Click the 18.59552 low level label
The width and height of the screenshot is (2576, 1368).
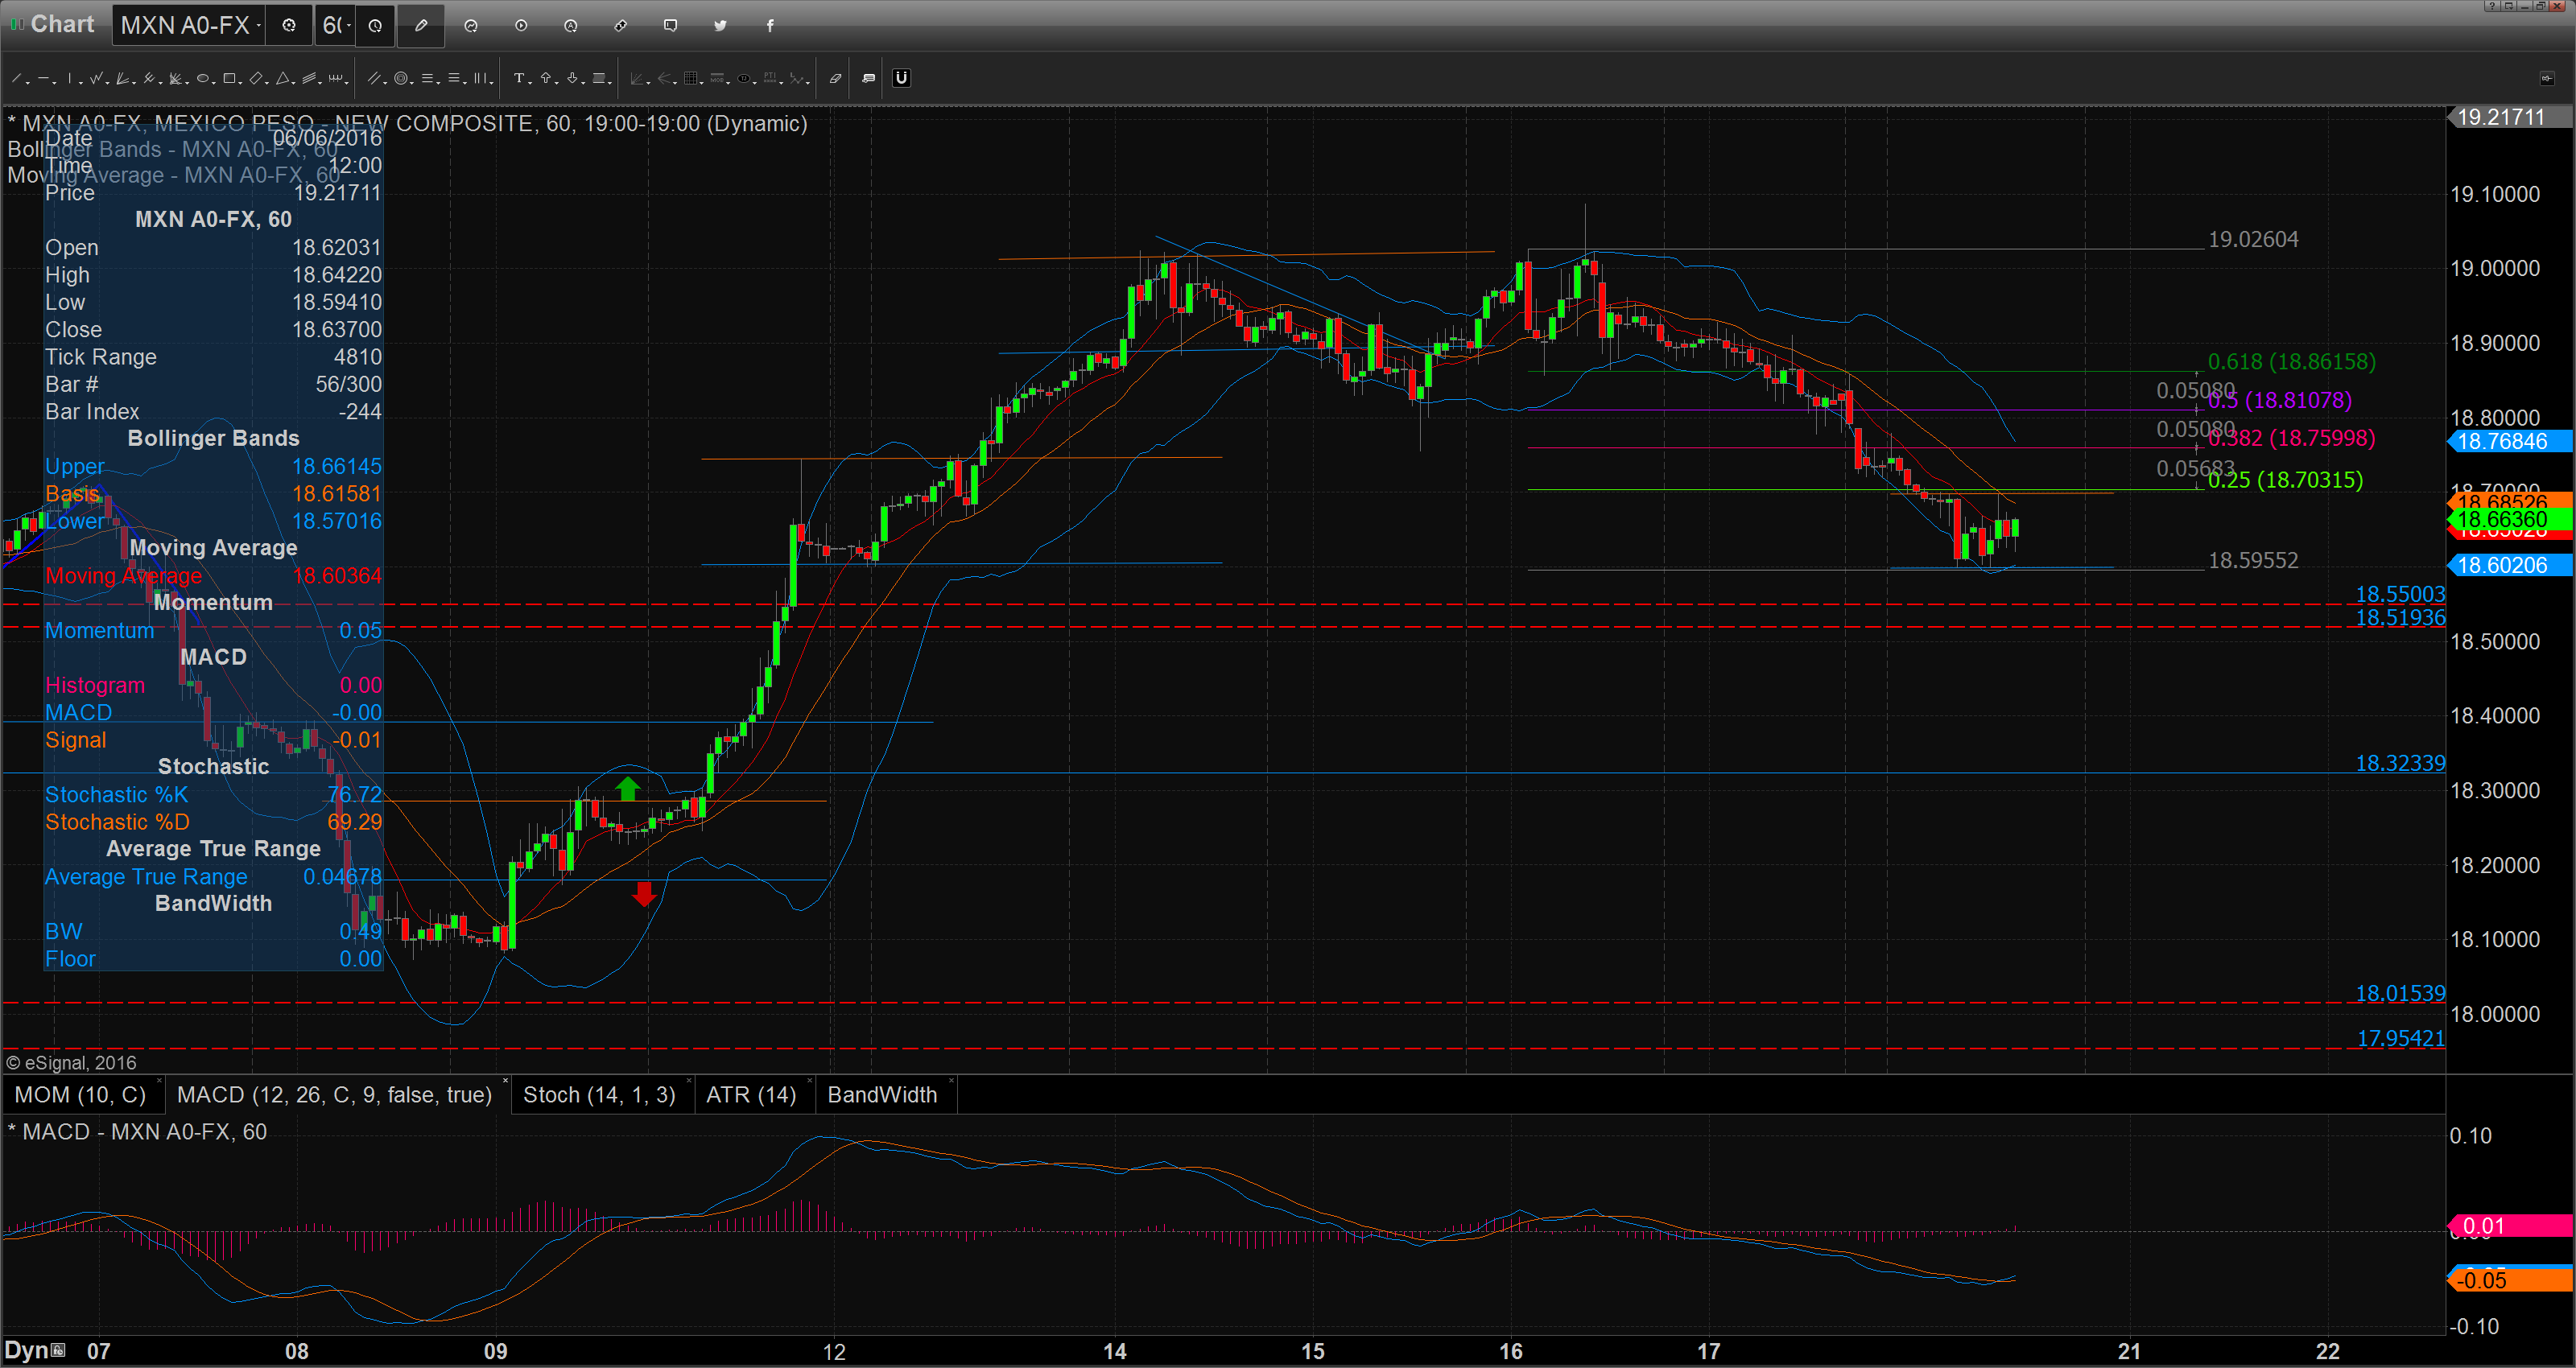click(x=2253, y=561)
